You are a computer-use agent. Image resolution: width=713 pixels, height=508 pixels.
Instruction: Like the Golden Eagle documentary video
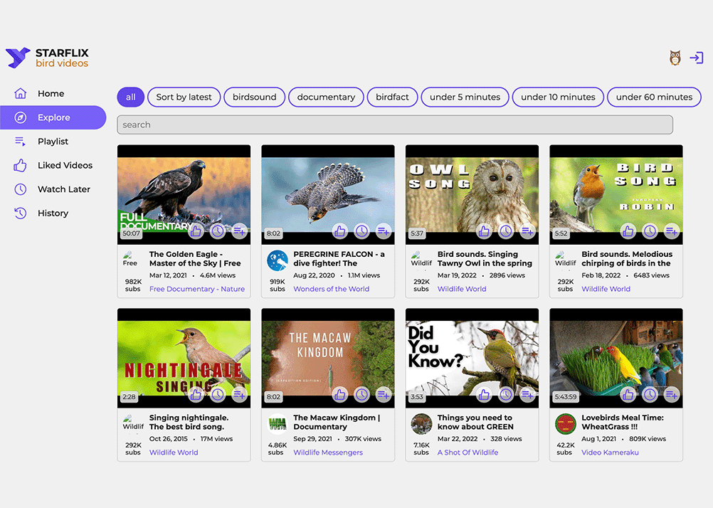pos(195,231)
